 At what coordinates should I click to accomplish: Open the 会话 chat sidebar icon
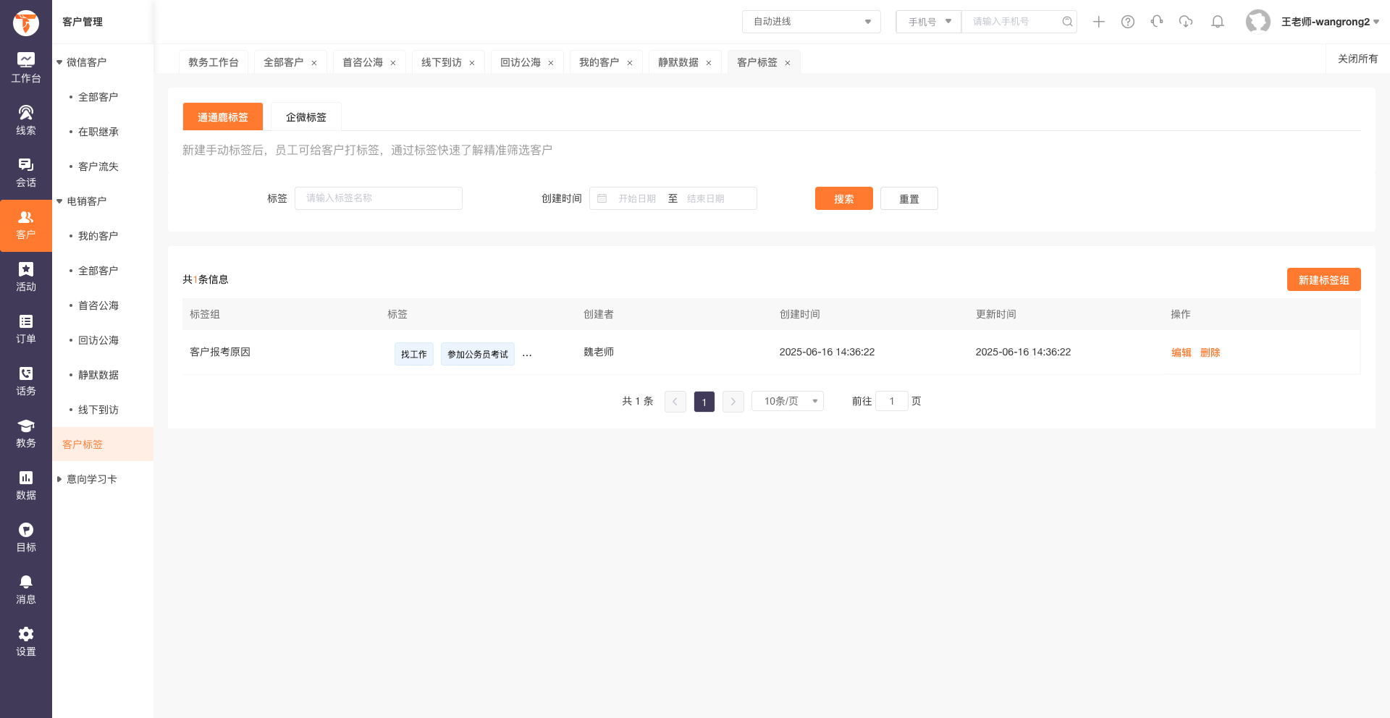pos(26,172)
